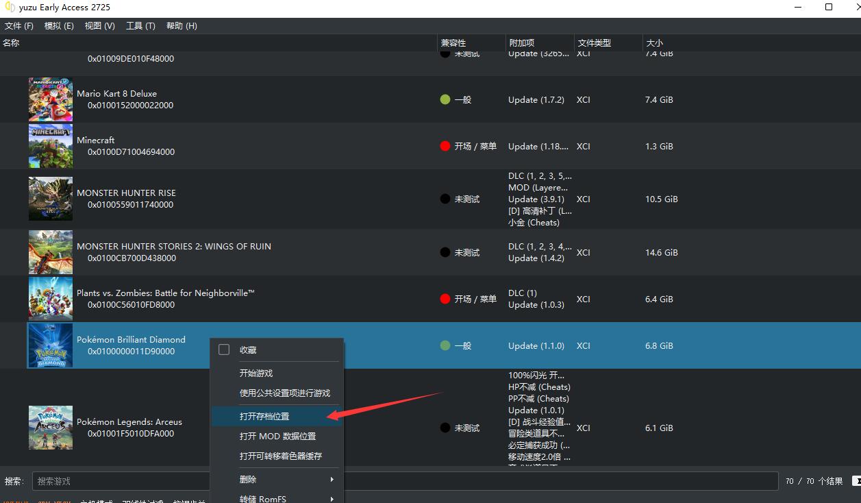
Task: Sort by the 兼容性 column header
Action: point(471,42)
